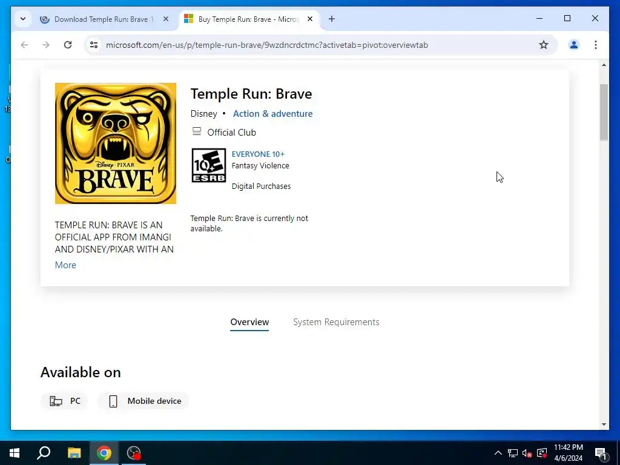Click the Temple Run: Brave title heading
Image resolution: width=620 pixels, height=465 pixels.
(251, 94)
